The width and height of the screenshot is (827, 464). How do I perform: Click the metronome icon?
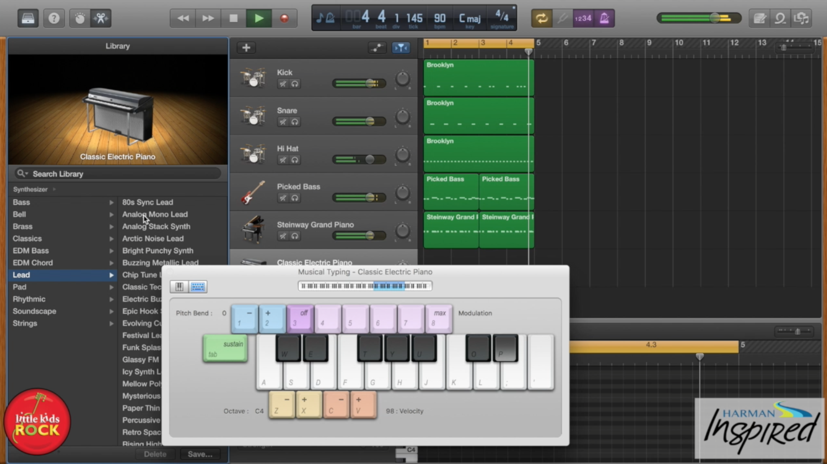[x=604, y=18]
